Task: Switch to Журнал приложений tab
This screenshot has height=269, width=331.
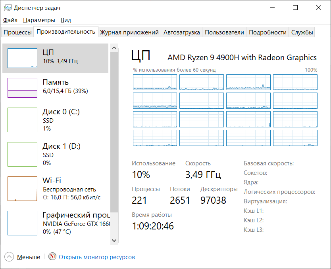Action: click(x=129, y=32)
